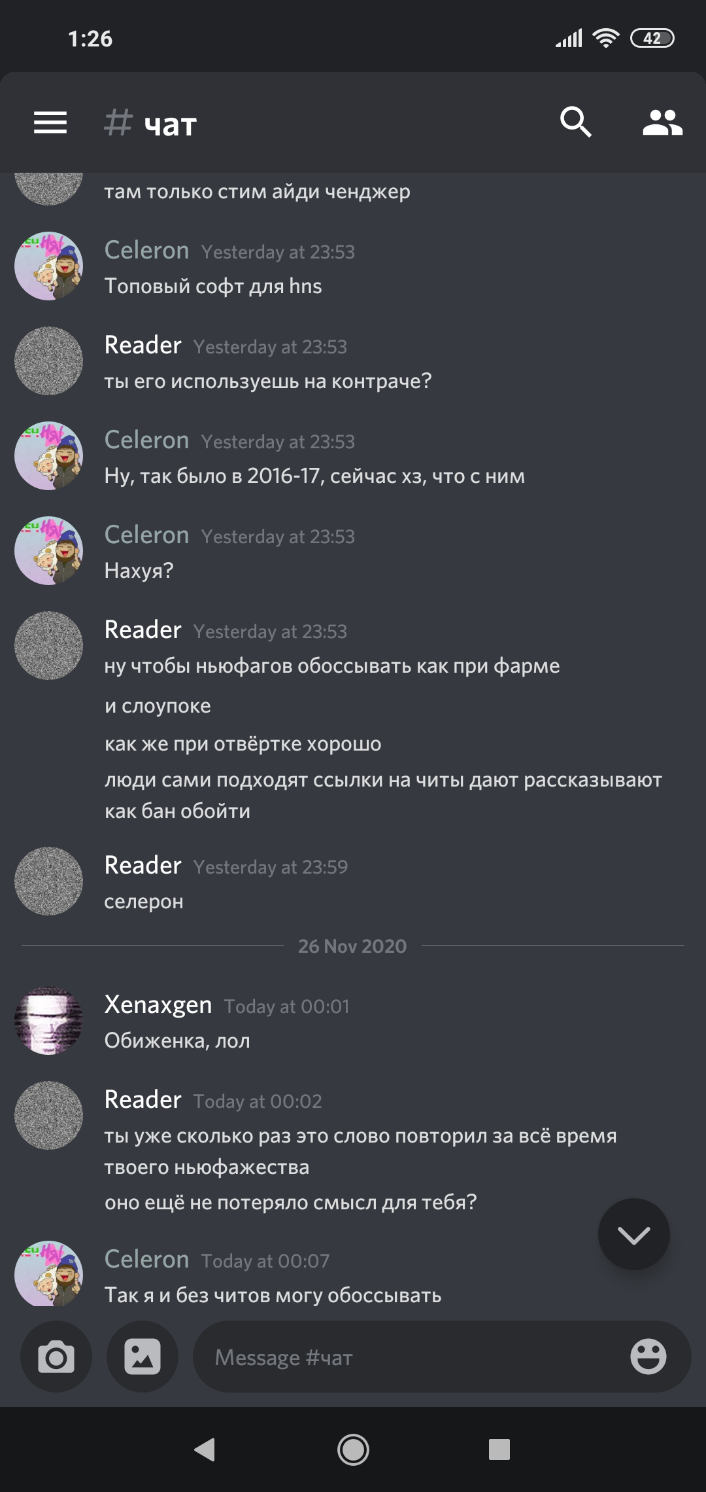Viewport: 706px width, 1492px height.
Task: Tap the Android back button
Action: (205, 1449)
